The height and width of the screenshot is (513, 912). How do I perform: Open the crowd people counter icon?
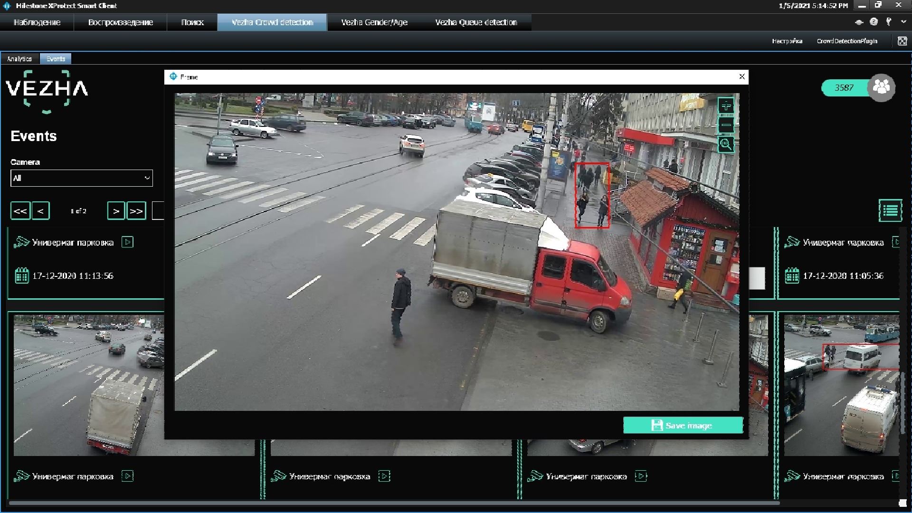(x=881, y=87)
